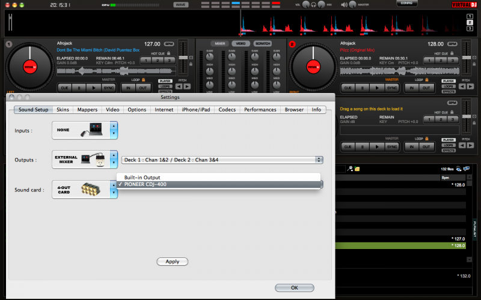The image size is (481, 300).
Task: Toggle deck 2 hot cue lock icon
Action: point(452,53)
